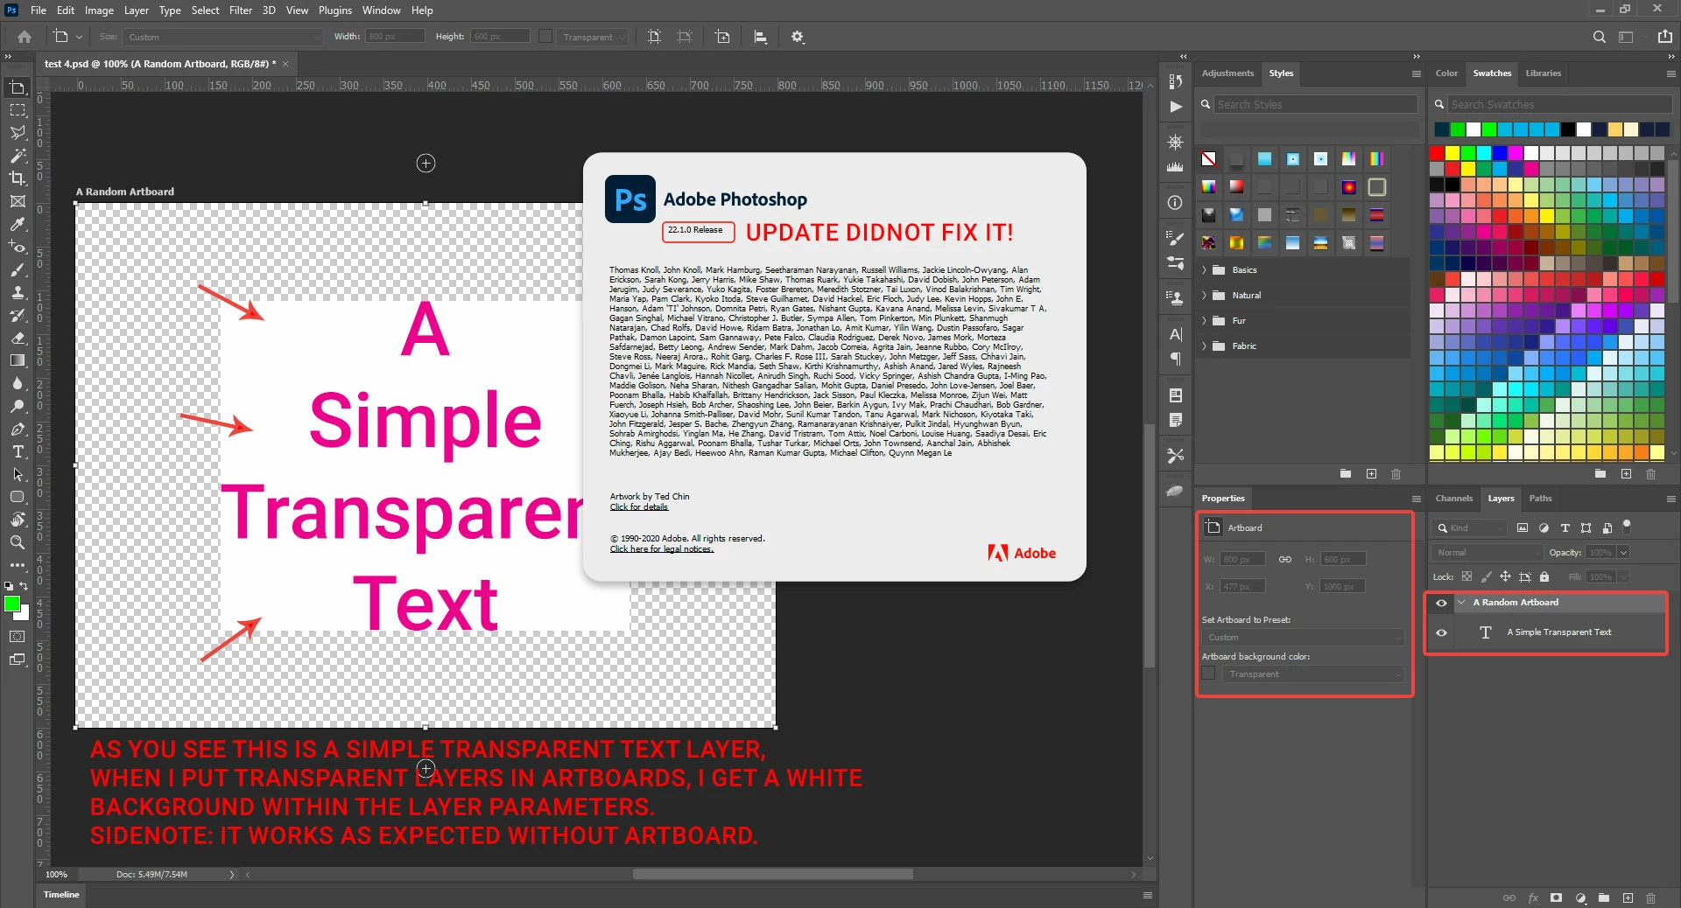
Task: Hide the A Random Artboard layer group
Action: point(1441,603)
